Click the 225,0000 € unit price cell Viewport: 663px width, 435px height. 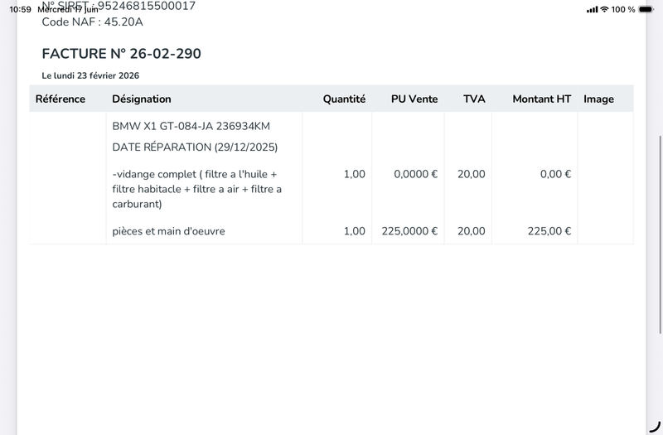pyautogui.click(x=409, y=231)
